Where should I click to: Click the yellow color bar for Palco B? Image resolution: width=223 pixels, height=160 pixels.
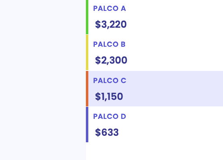pyautogui.click(x=87, y=52)
